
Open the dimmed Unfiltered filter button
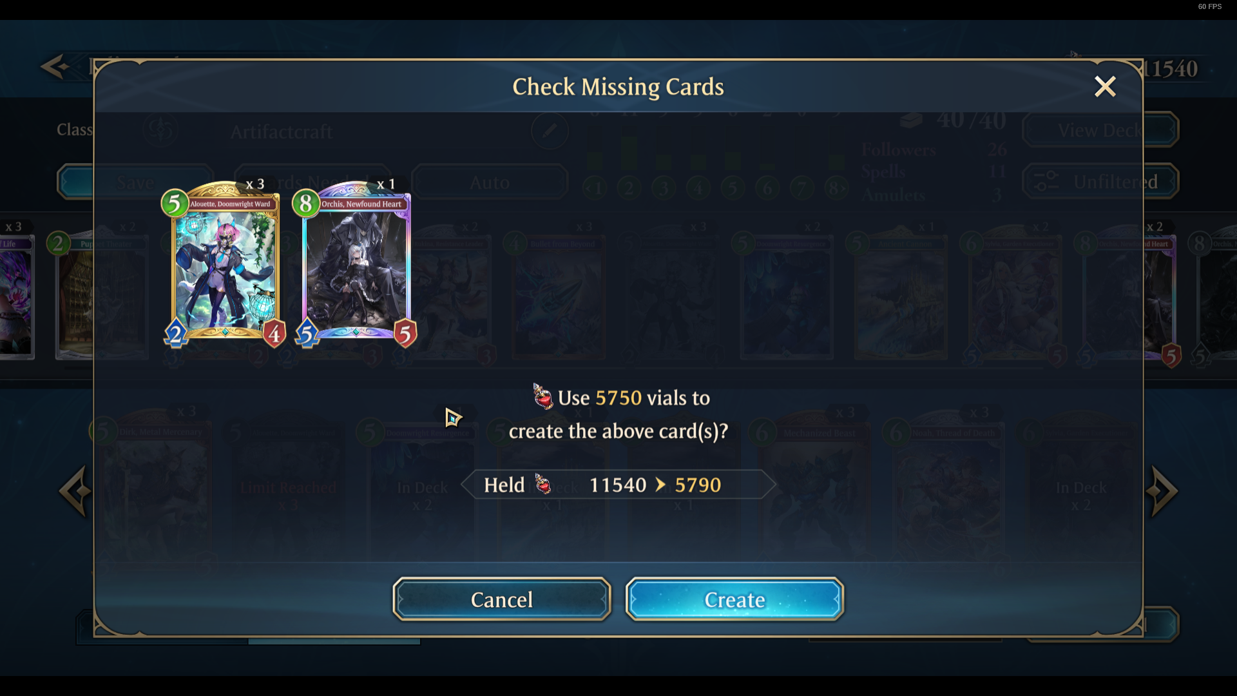(1100, 182)
